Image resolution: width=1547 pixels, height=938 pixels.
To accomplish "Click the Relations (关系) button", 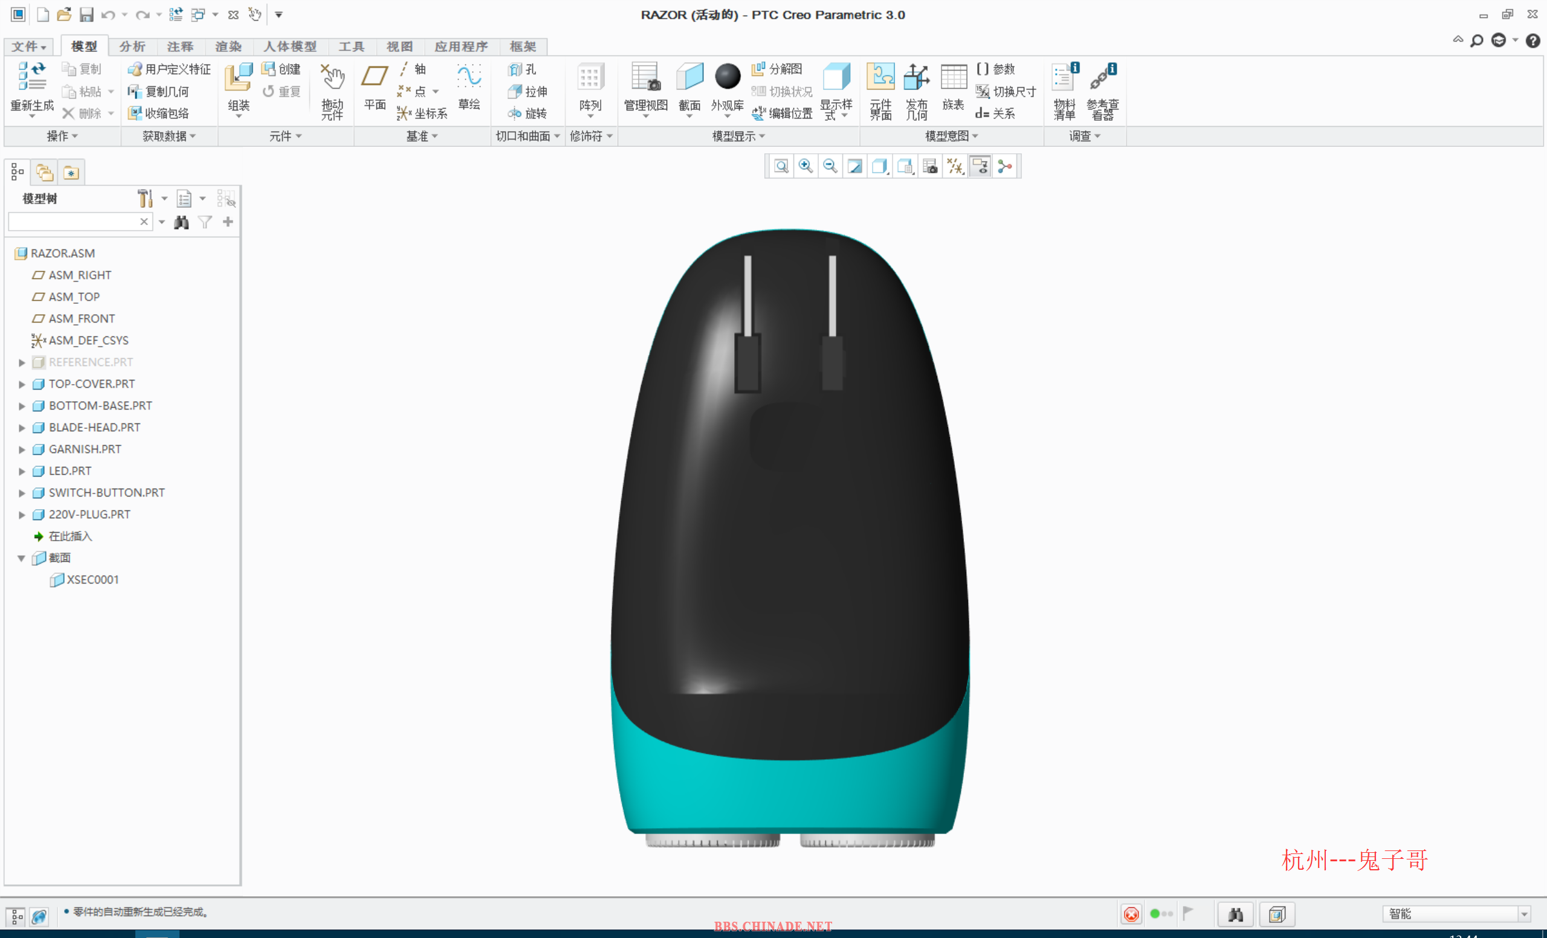I will (996, 114).
